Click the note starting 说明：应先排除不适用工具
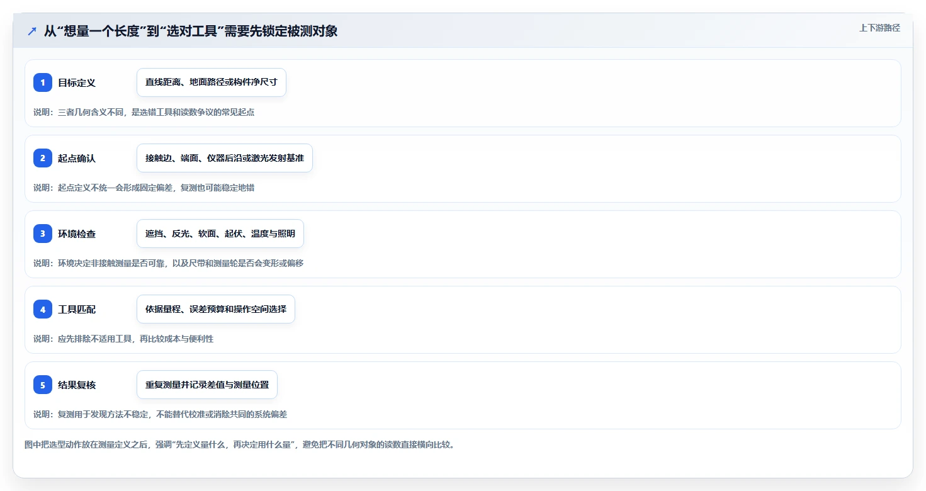 123,339
